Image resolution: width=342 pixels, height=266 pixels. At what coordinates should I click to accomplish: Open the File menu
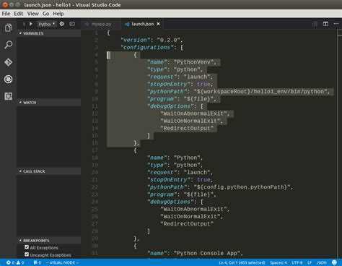coord(6,14)
